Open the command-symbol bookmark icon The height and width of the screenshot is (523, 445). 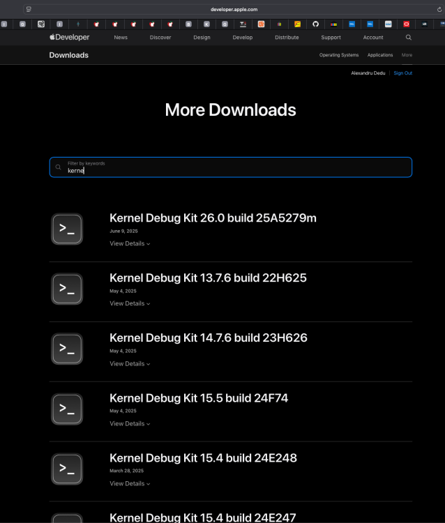point(41,24)
